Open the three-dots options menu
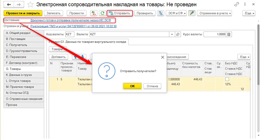Screen dimensions: 260x140 (245, 4)
